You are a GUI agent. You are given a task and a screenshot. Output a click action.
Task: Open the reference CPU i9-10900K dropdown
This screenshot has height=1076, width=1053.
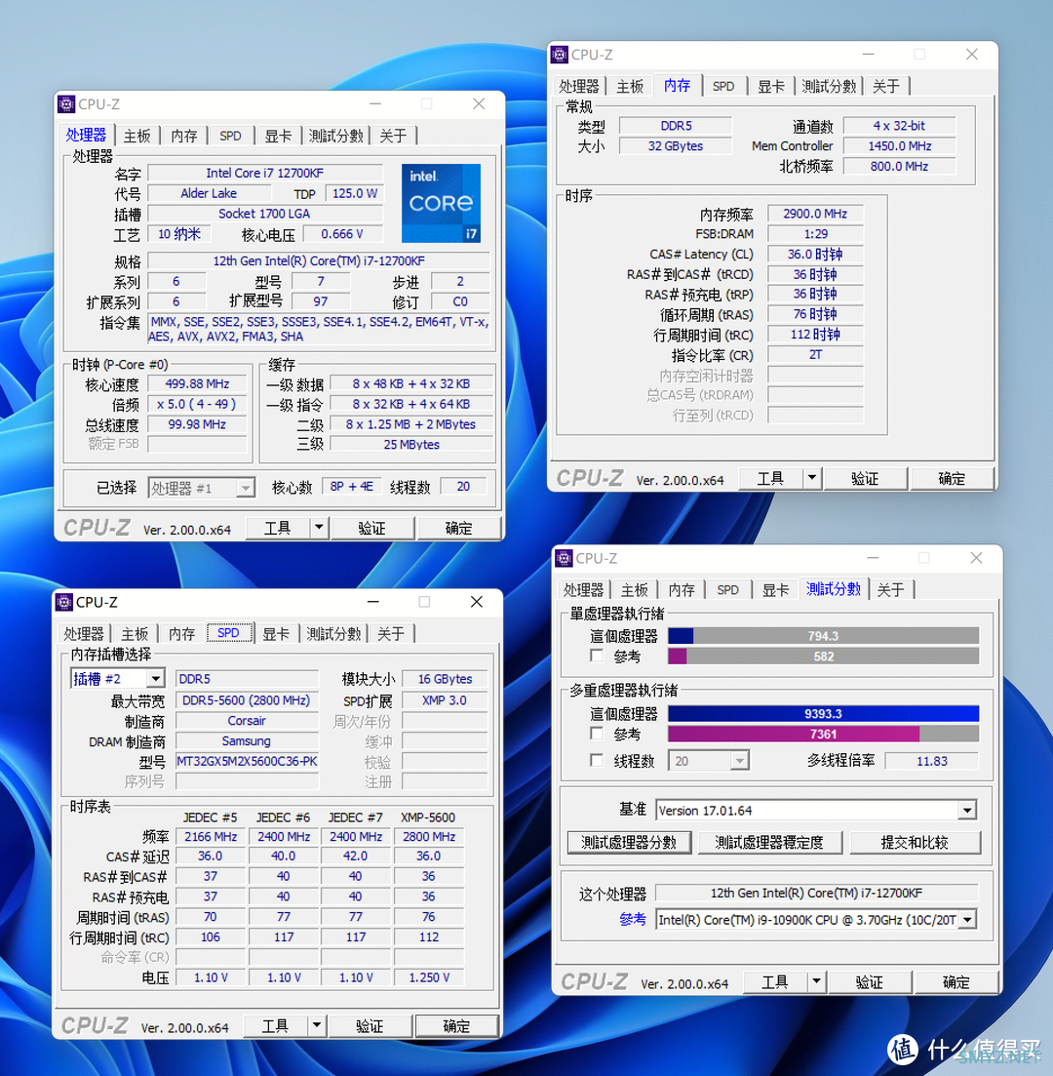(967, 920)
